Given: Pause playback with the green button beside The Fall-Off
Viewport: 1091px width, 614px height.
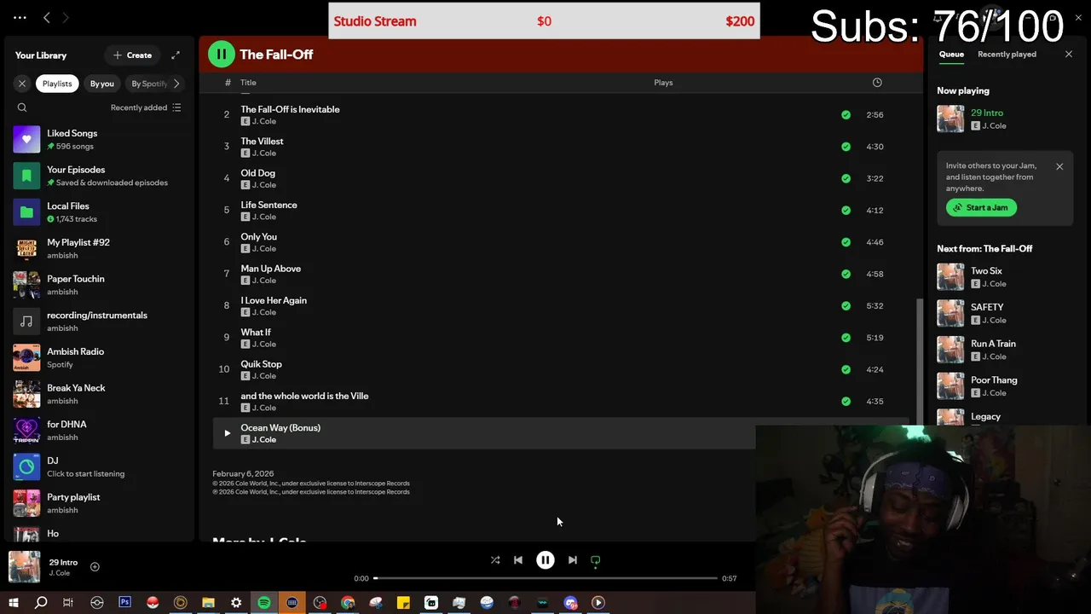Looking at the screenshot, I should [x=221, y=54].
